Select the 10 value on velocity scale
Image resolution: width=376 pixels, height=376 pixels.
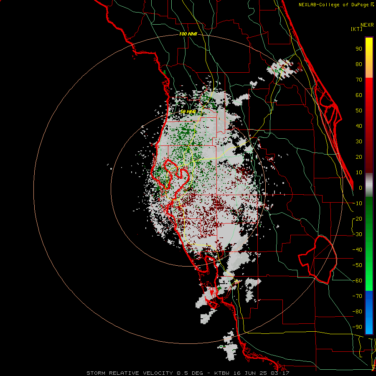pyautogui.click(x=359, y=173)
